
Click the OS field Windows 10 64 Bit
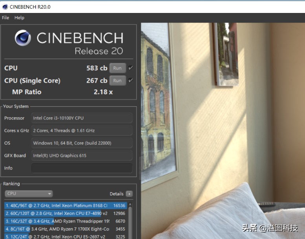[82, 143]
